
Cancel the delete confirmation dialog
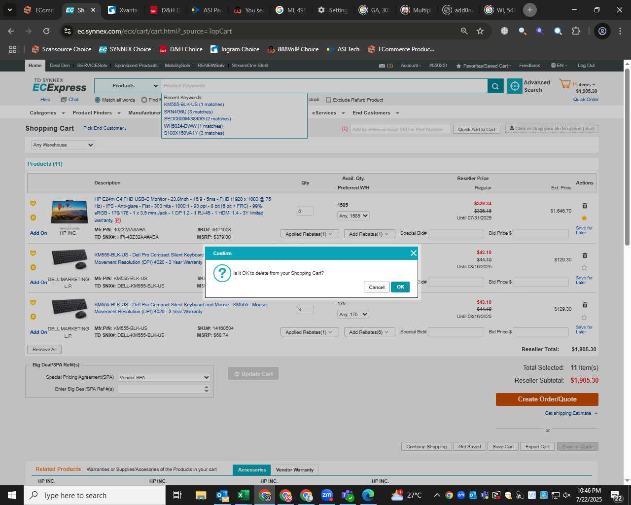click(377, 287)
